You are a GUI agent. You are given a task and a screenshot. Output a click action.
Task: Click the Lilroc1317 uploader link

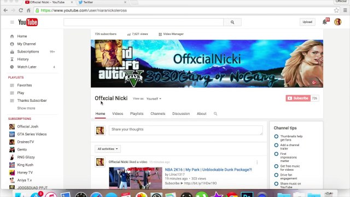click(177, 175)
